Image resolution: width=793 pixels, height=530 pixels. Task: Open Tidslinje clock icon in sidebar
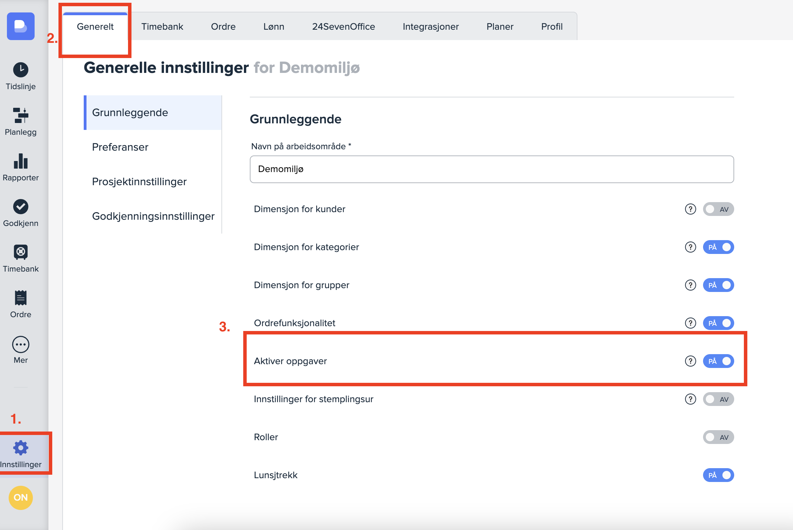point(21,70)
